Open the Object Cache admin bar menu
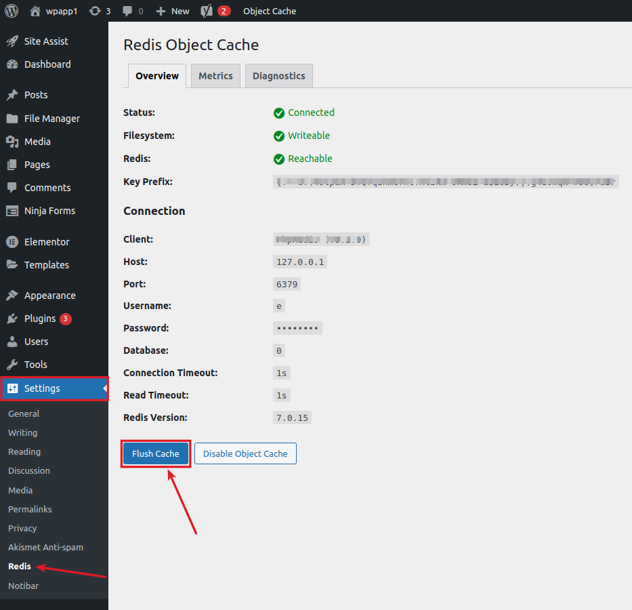The width and height of the screenshot is (632, 610). [x=270, y=12]
